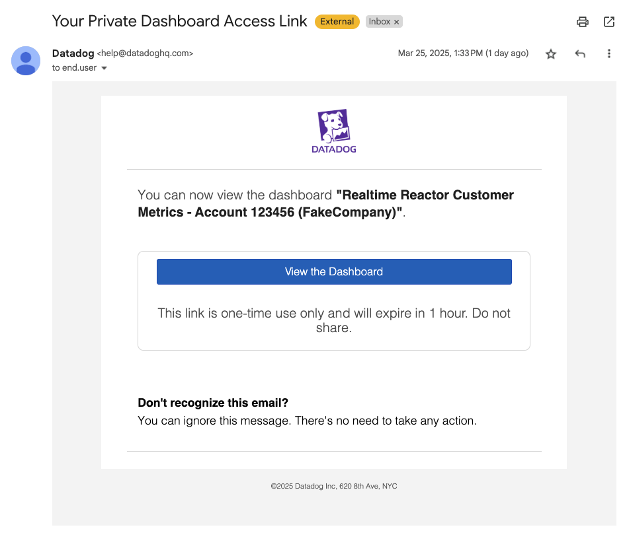627x554 pixels.
Task: Click the yellow External tag
Action: (337, 22)
